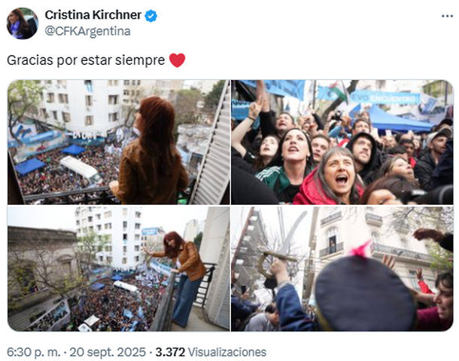Open the @CFKArgentina handle link

[x=87, y=31]
